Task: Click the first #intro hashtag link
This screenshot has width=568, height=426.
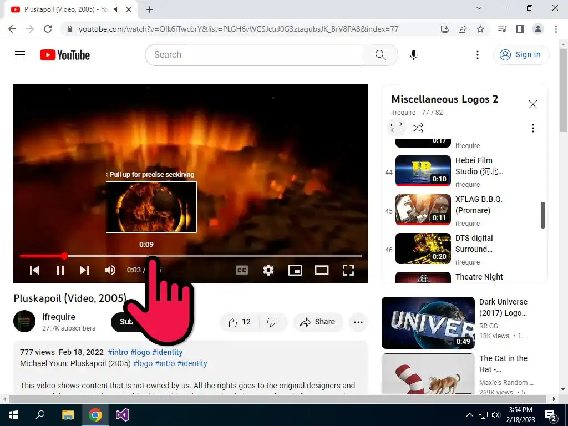Action: pos(118,352)
